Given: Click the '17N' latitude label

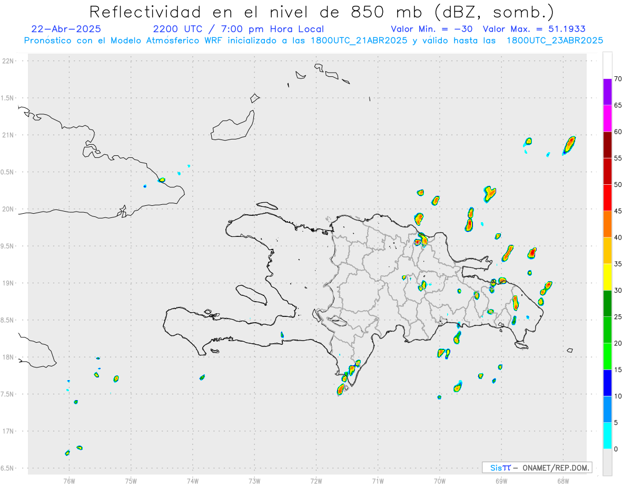Looking at the screenshot, I should coord(9,431).
